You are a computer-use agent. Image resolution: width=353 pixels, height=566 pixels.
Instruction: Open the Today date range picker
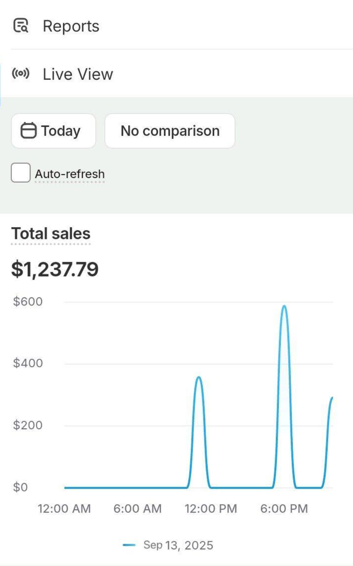click(x=53, y=131)
